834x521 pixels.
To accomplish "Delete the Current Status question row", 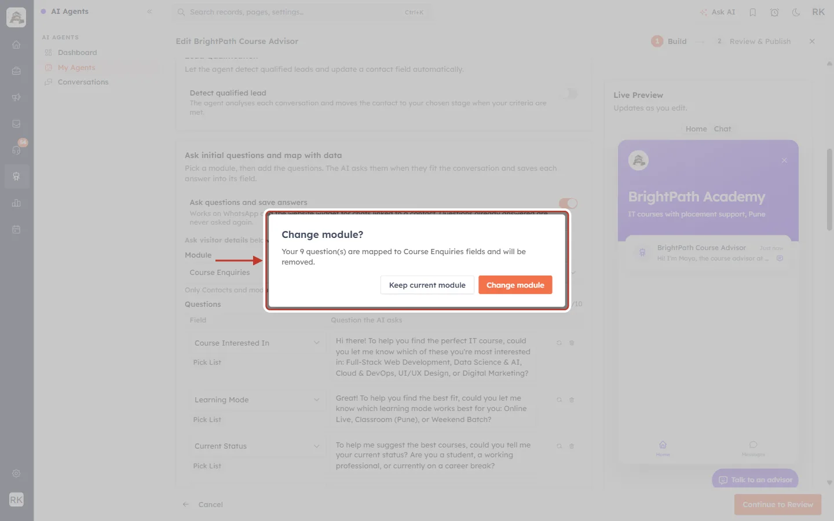I will point(572,446).
